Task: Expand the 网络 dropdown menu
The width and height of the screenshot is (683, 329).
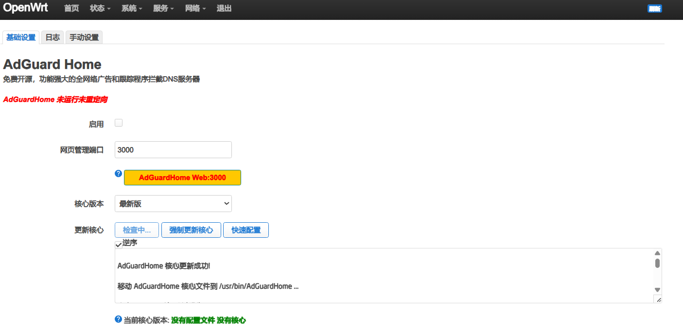Action: (195, 9)
